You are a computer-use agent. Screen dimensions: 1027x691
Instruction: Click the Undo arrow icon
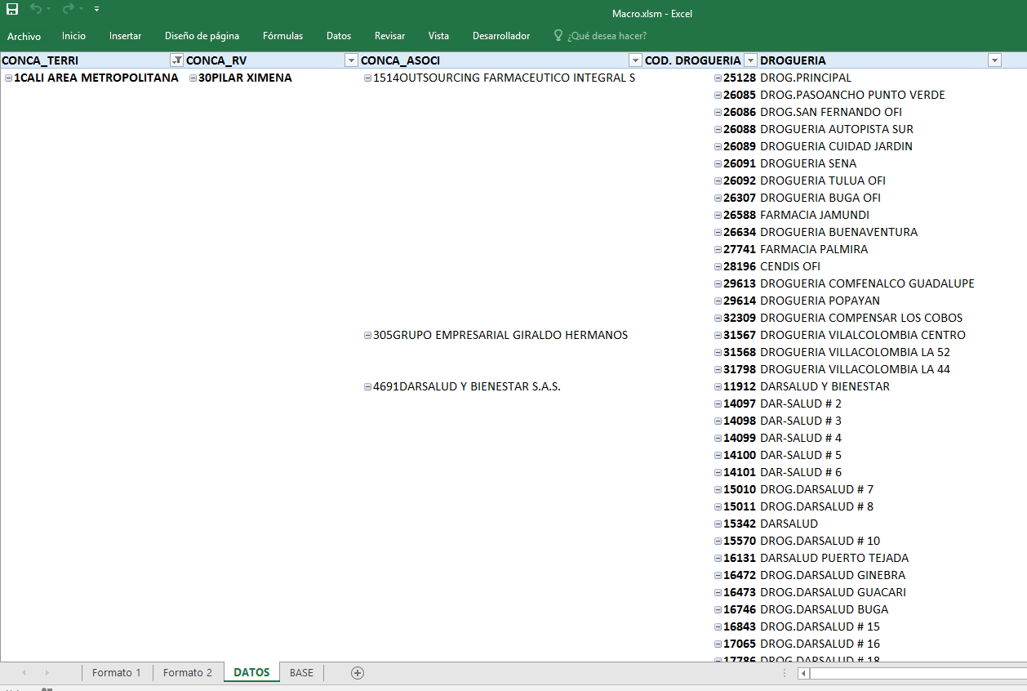pyautogui.click(x=36, y=9)
